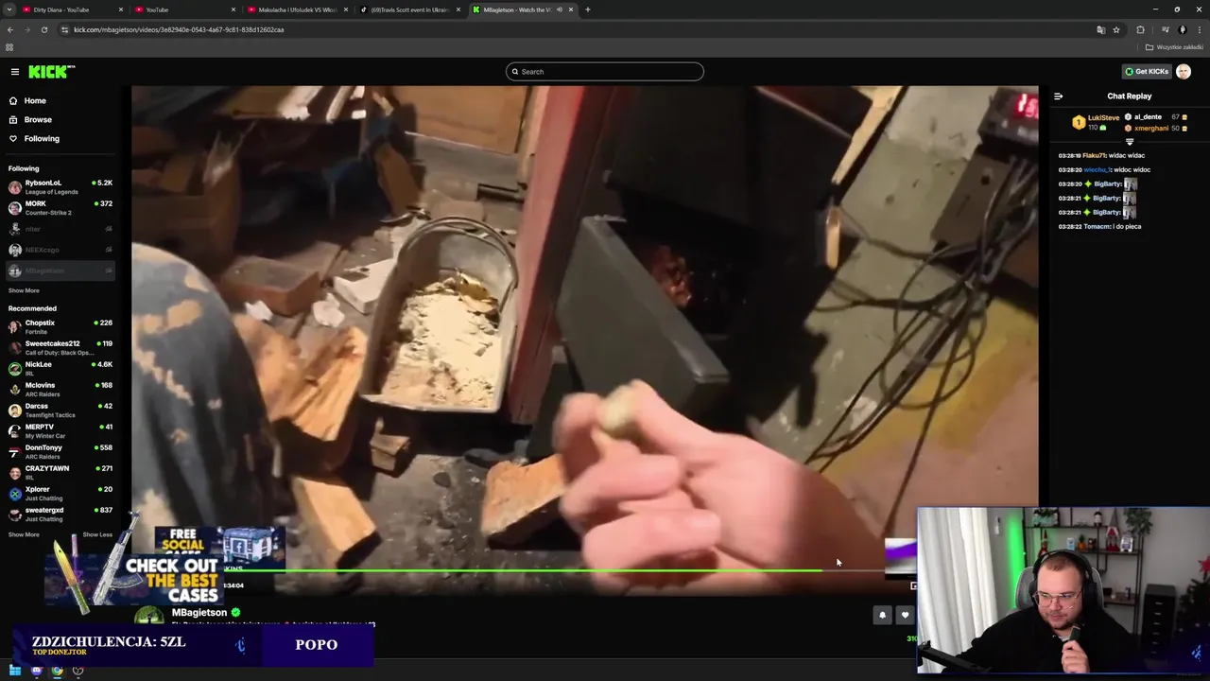Click the address bar URL
1210x681 pixels.
click(x=179, y=29)
